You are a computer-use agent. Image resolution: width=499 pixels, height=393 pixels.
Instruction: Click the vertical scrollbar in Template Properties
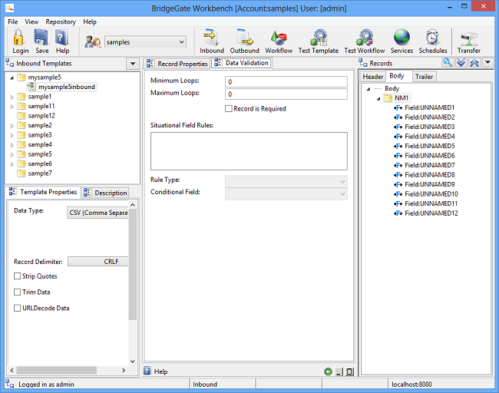pyautogui.click(x=133, y=264)
